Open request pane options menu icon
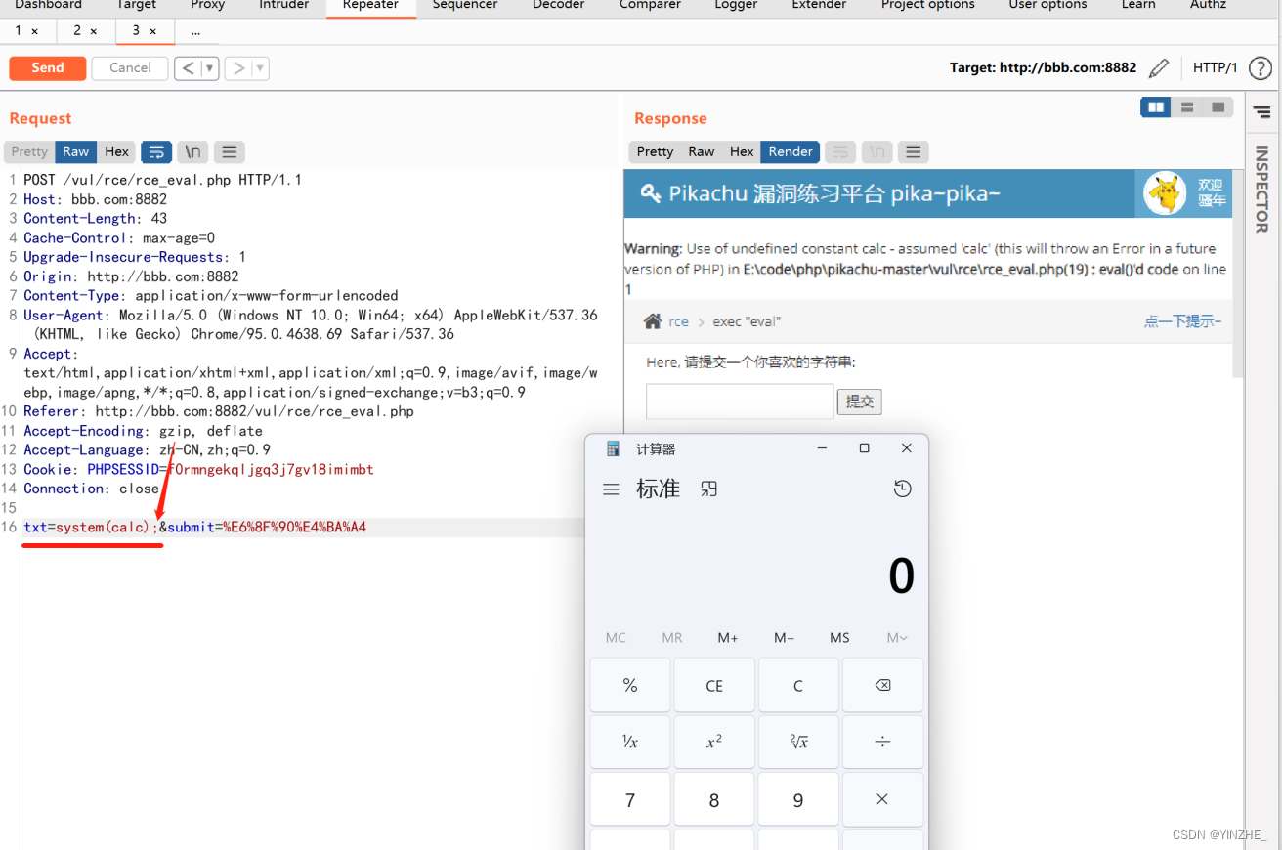This screenshot has height=850, width=1282. (x=230, y=151)
